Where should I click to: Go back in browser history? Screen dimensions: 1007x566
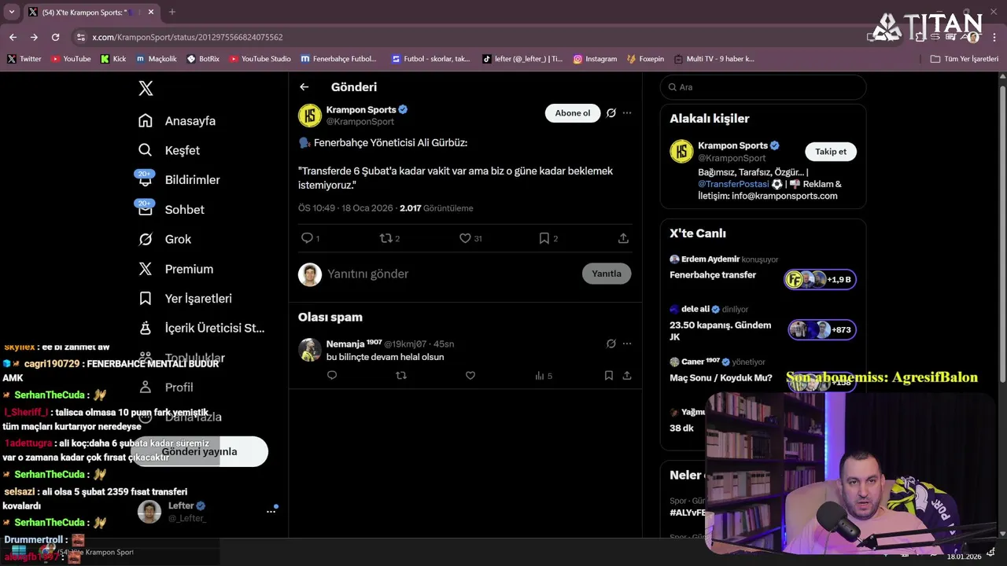[x=13, y=37]
